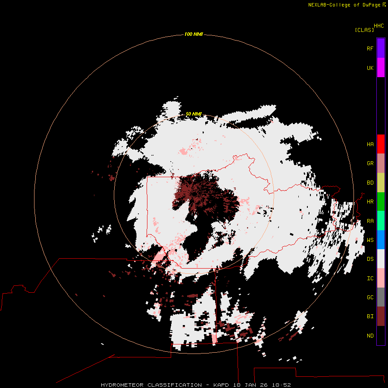Click the DS legend label
The width and height of the screenshot is (388, 388).
coord(370,259)
